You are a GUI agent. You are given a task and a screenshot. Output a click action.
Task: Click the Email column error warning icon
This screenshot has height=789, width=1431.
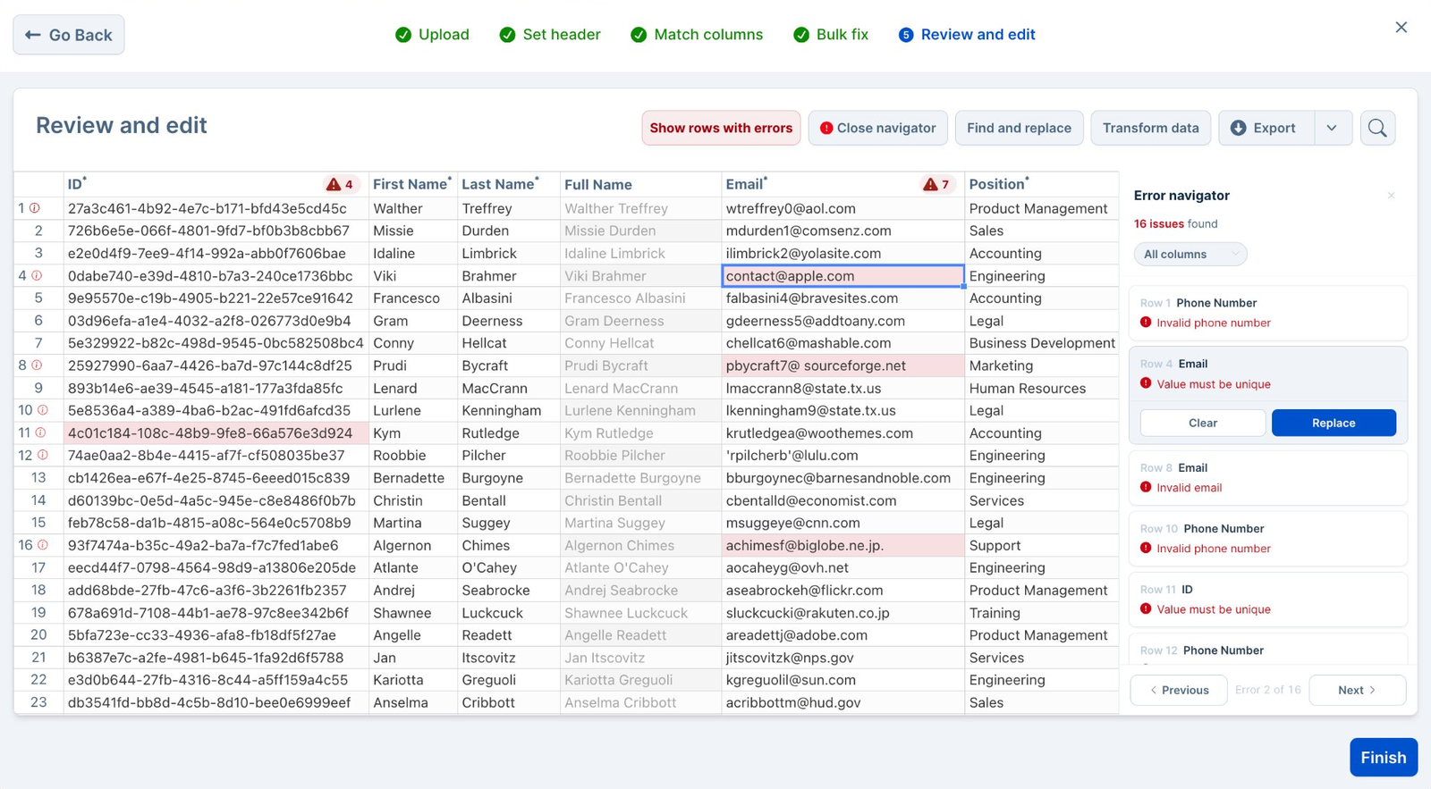[x=930, y=185]
